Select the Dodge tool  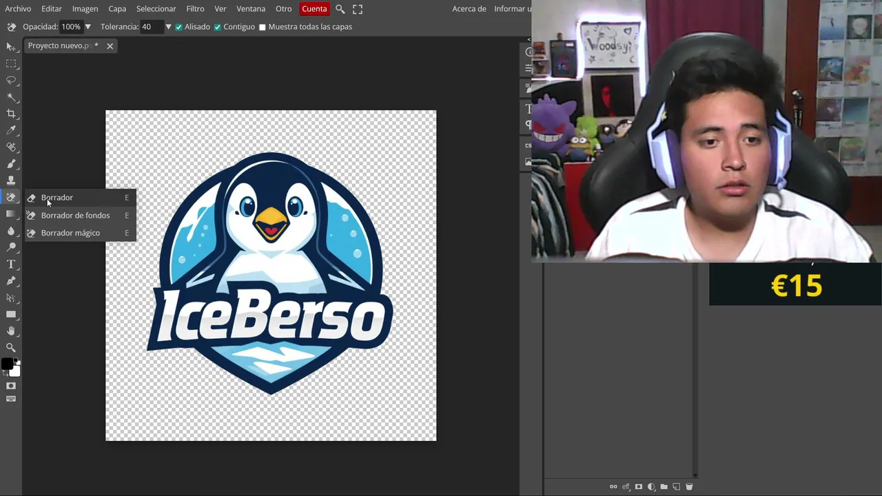pos(11,247)
